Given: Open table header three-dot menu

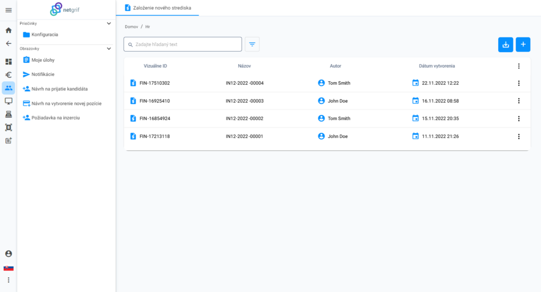Looking at the screenshot, I should click(x=519, y=66).
